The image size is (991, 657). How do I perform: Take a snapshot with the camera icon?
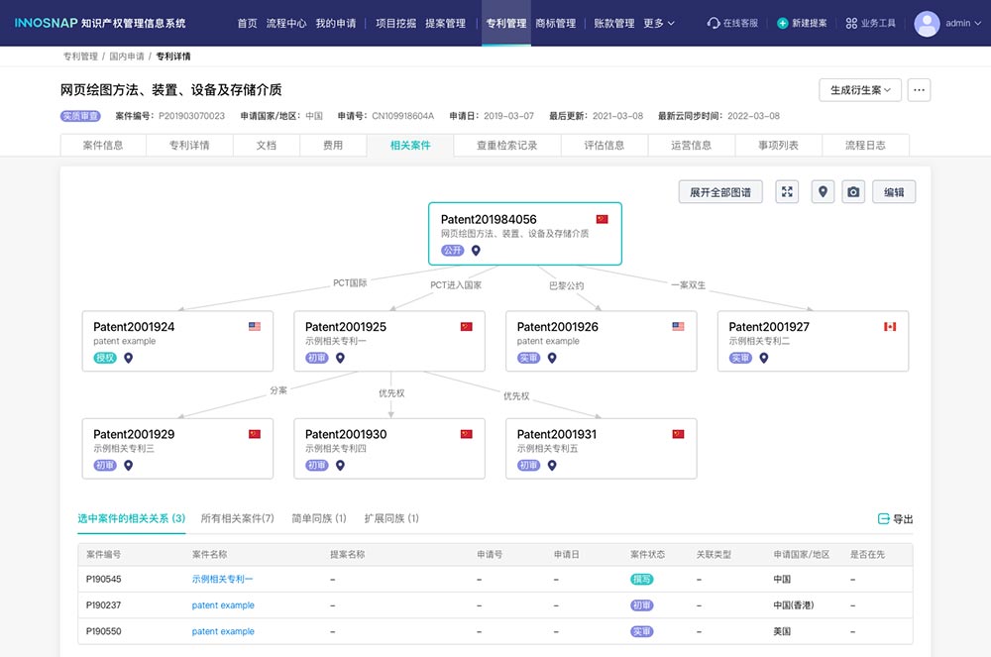tap(853, 192)
